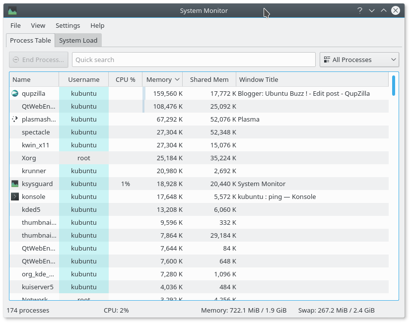Sort processes by CPU % column

(125, 79)
